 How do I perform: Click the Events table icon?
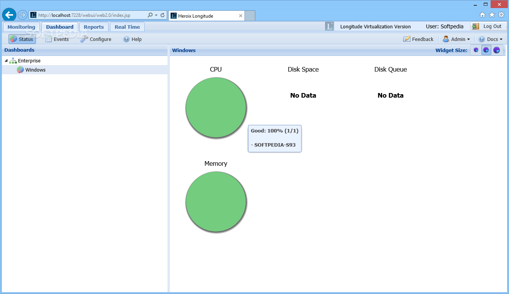(x=48, y=39)
